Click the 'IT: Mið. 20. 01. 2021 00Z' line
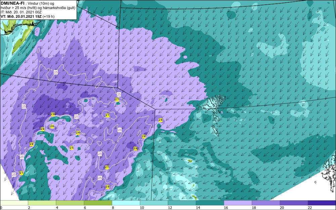The height and width of the screenshot is (210, 336). click(x=21, y=12)
